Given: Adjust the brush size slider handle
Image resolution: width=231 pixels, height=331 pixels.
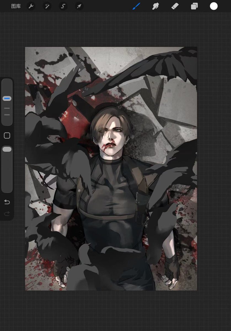Looking at the screenshot, I should point(7,98).
